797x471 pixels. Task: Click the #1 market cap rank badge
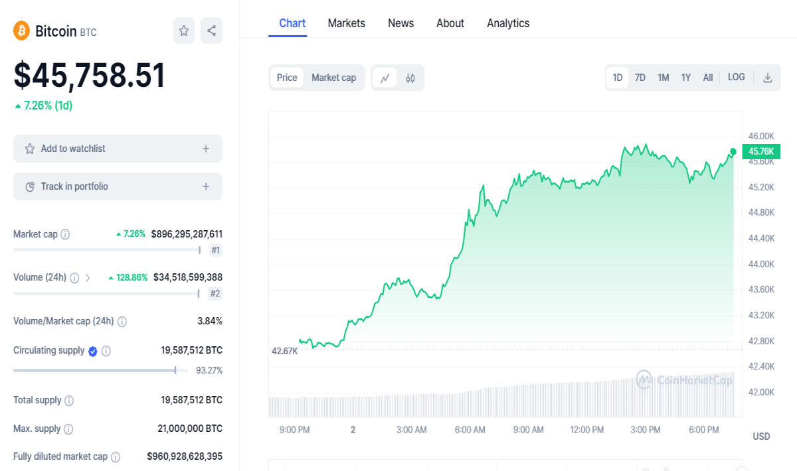[x=216, y=250]
